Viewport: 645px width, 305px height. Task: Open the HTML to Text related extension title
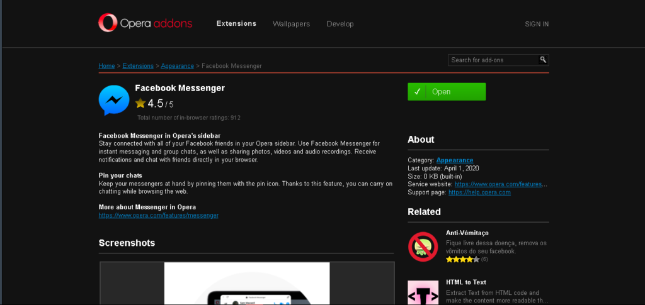point(466,282)
